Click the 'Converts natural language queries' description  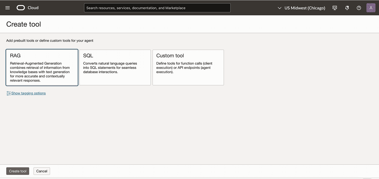[x=110, y=68]
